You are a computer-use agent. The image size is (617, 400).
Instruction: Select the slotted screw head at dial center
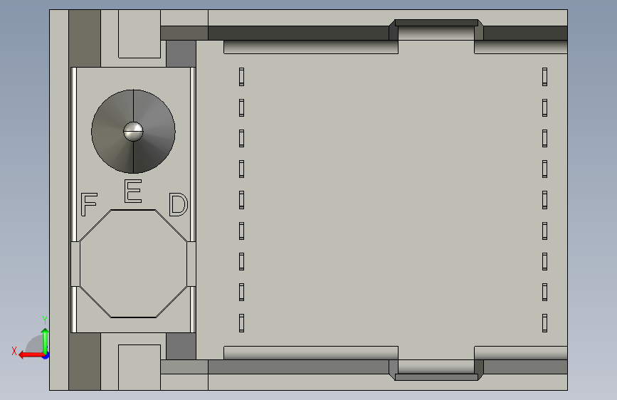point(133,132)
